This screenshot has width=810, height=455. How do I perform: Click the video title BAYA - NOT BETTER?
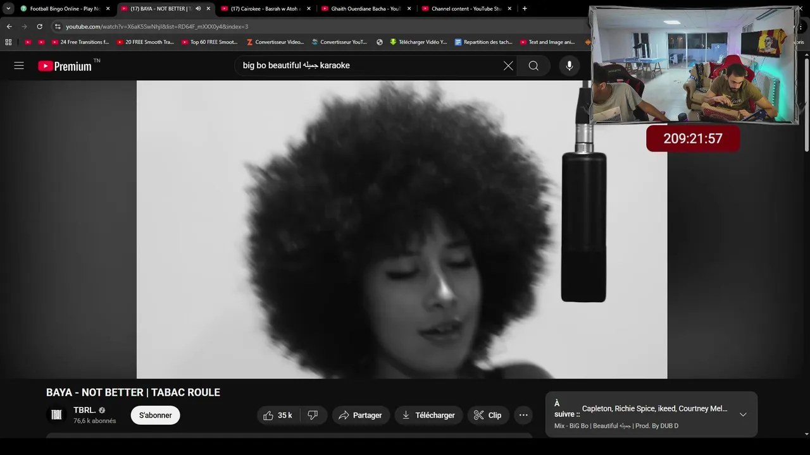[133, 392]
